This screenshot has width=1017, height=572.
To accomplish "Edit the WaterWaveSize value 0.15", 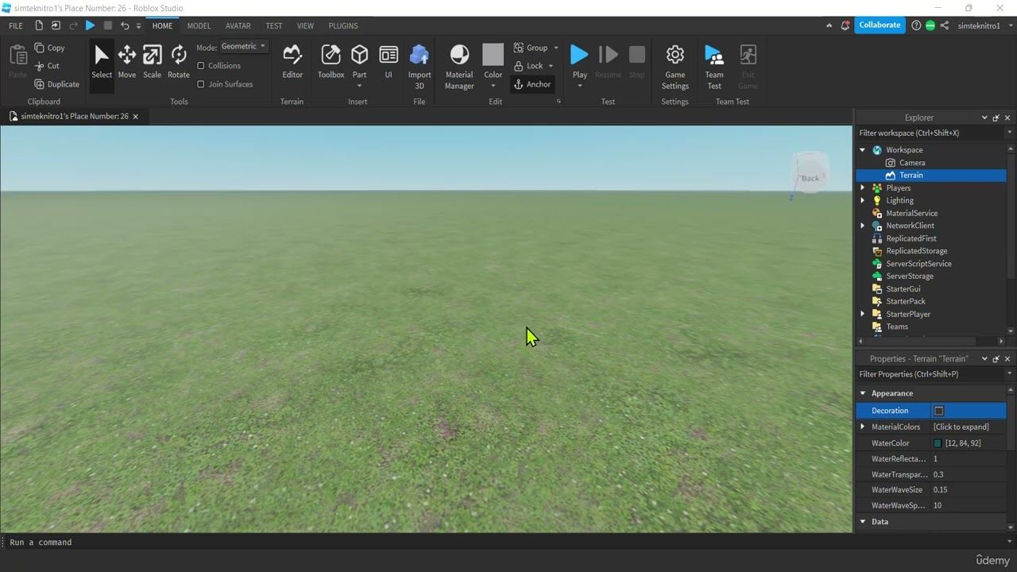I will pyautogui.click(x=969, y=490).
